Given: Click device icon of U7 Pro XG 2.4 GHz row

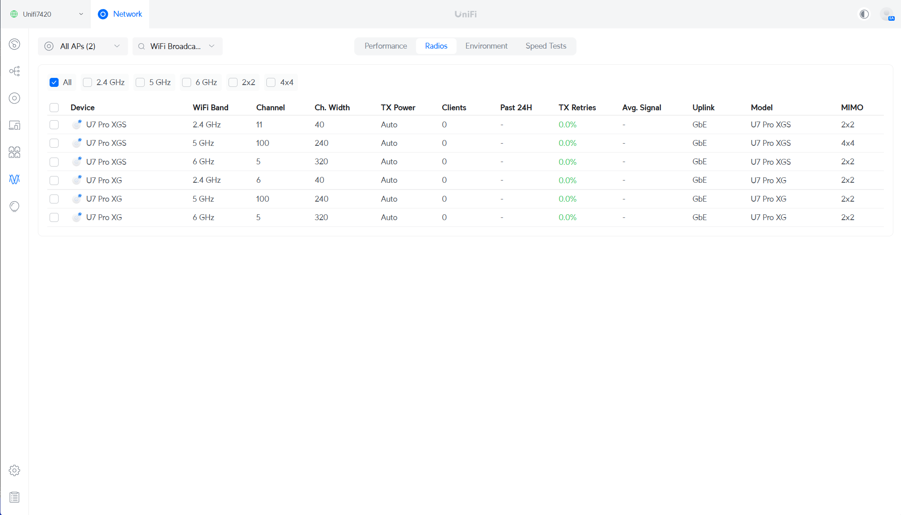Looking at the screenshot, I should tap(77, 180).
